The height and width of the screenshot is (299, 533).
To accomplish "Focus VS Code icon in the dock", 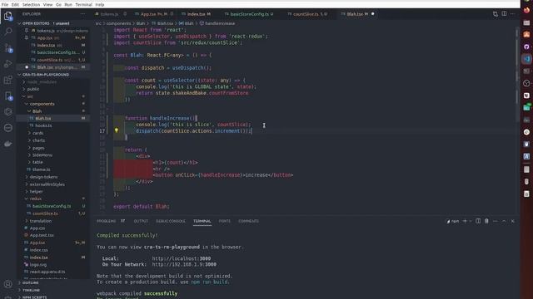I will tap(526, 59).
